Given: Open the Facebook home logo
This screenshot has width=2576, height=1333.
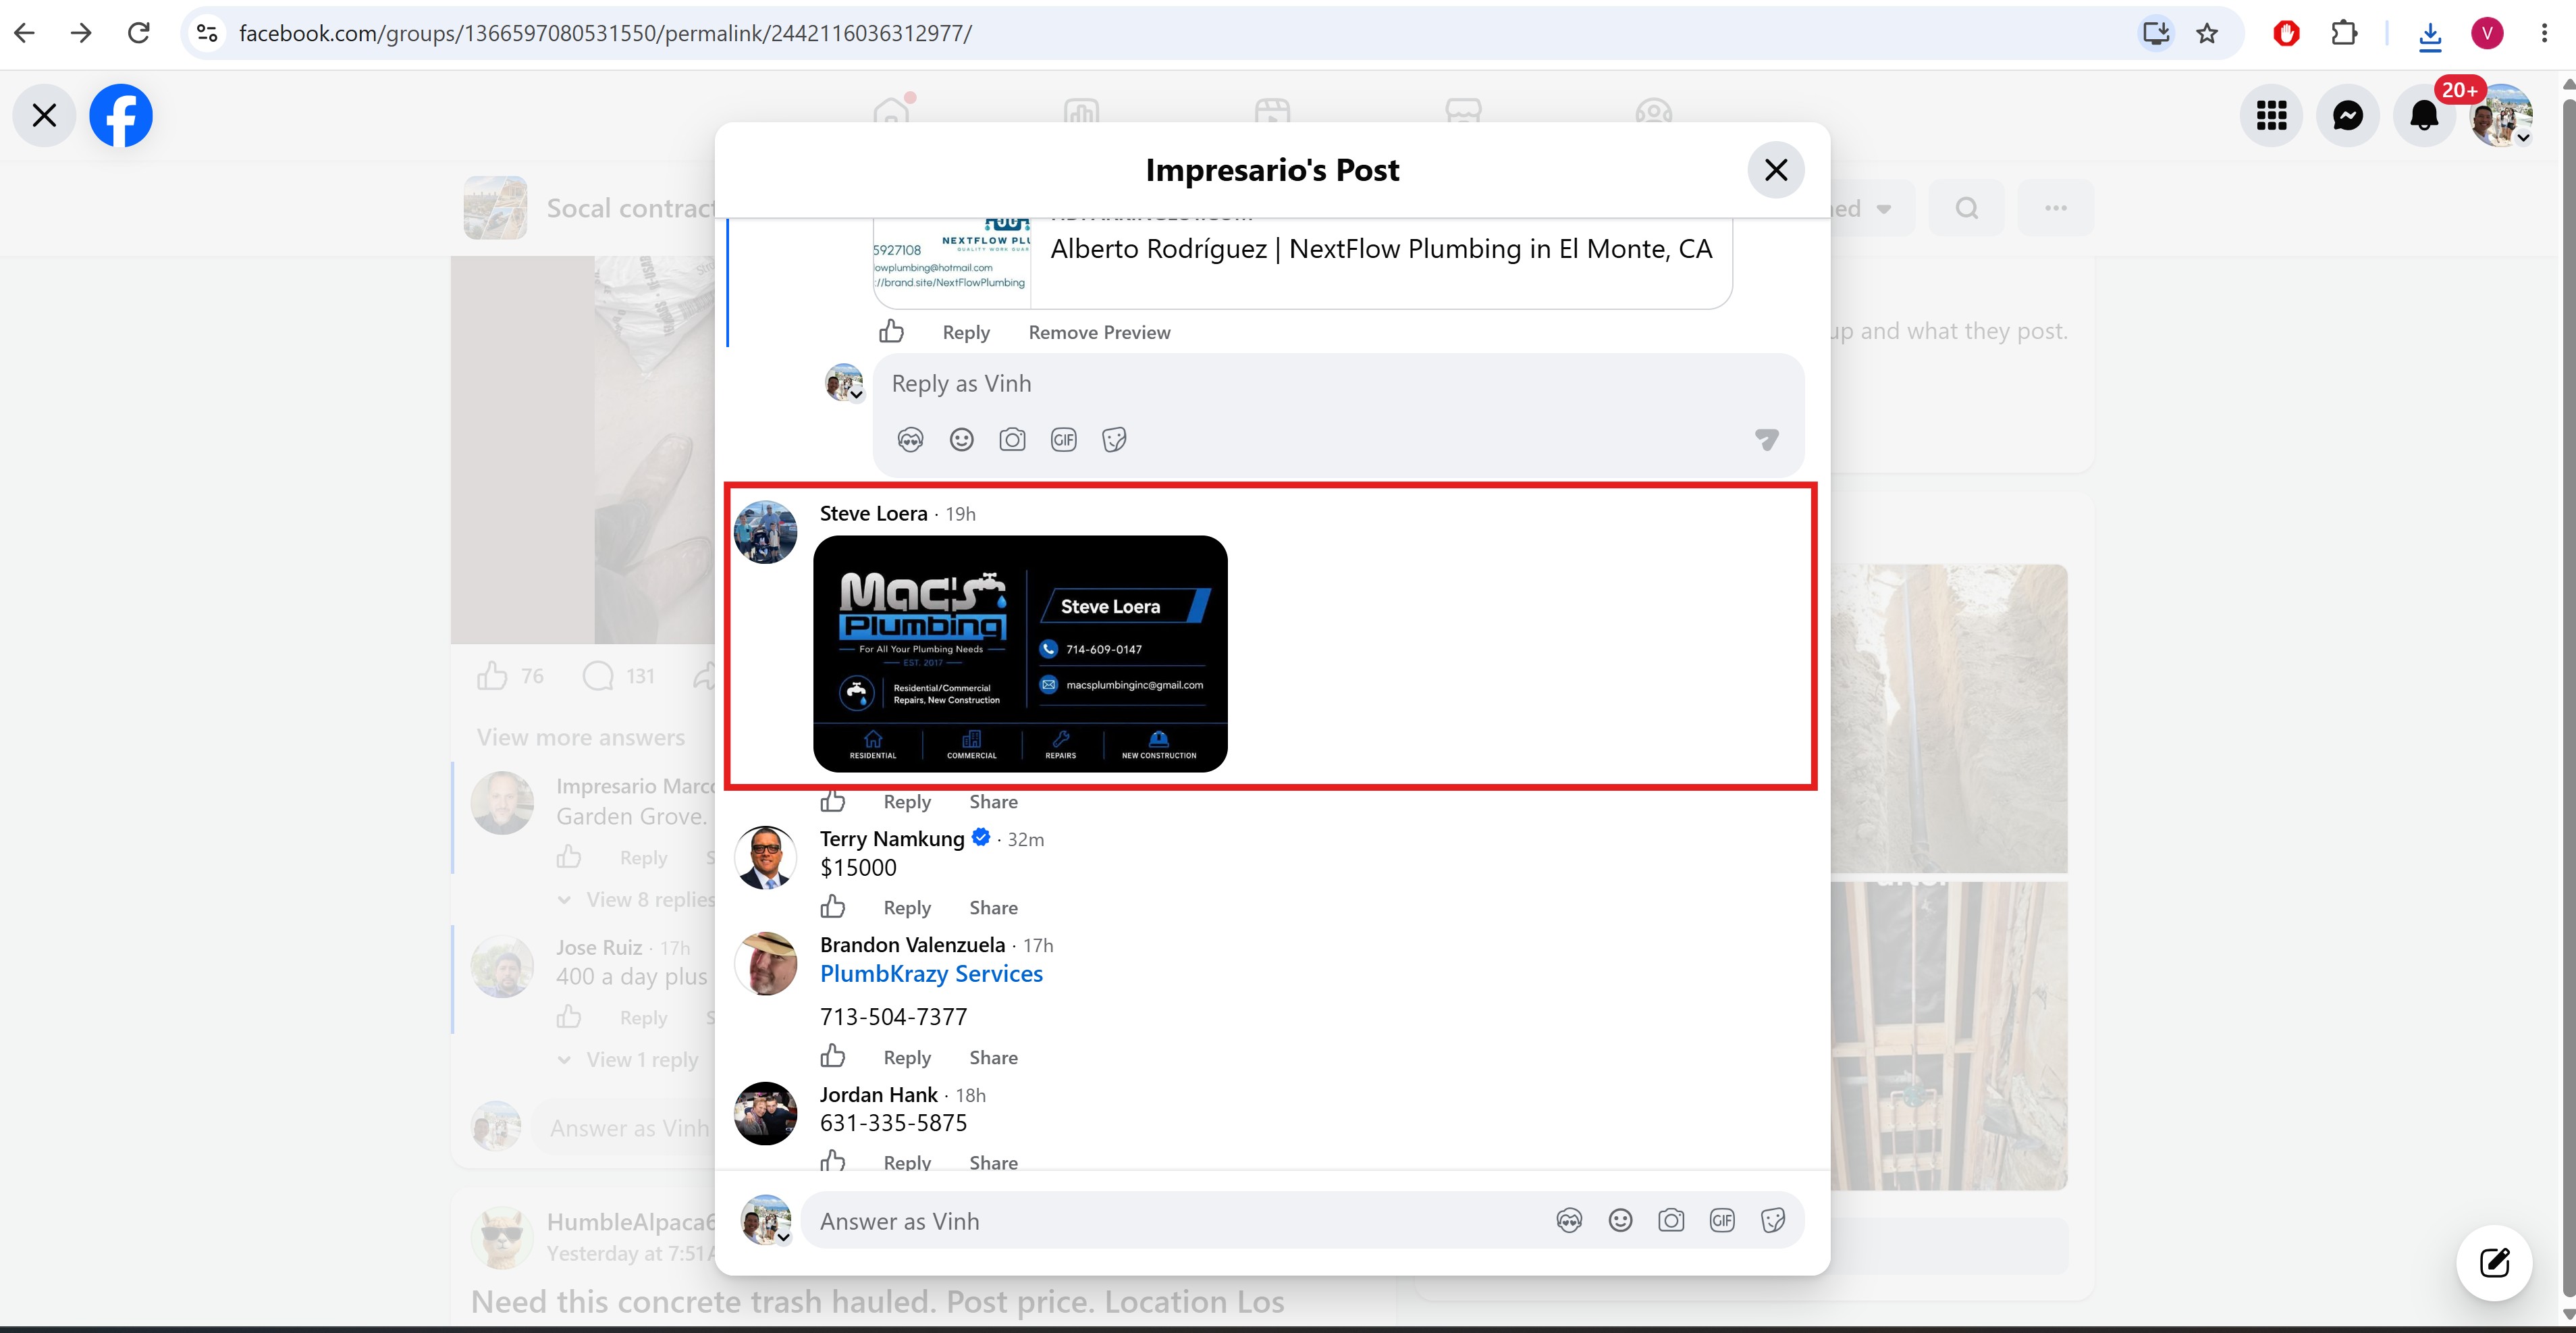Looking at the screenshot, I should coord(121,115).
